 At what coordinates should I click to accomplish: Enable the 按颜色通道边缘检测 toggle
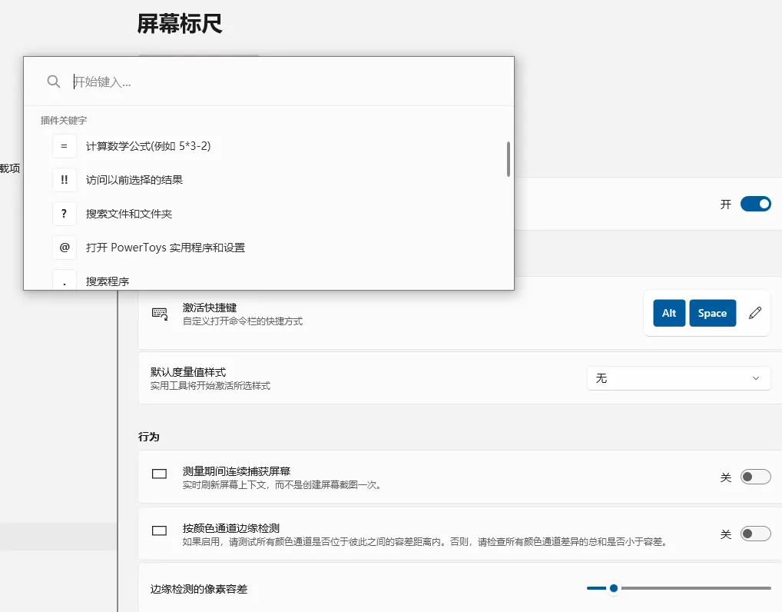(x=756, y=534)
